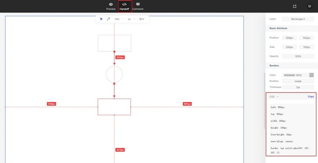
Task: Click the feedback chat icon in the top right
Action: pyautogui.click(x=310, y=6)
